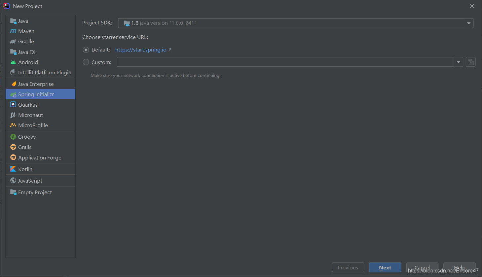This screenshot has height=277, width=482.
Task: Click the Help button
Action: 460,267
